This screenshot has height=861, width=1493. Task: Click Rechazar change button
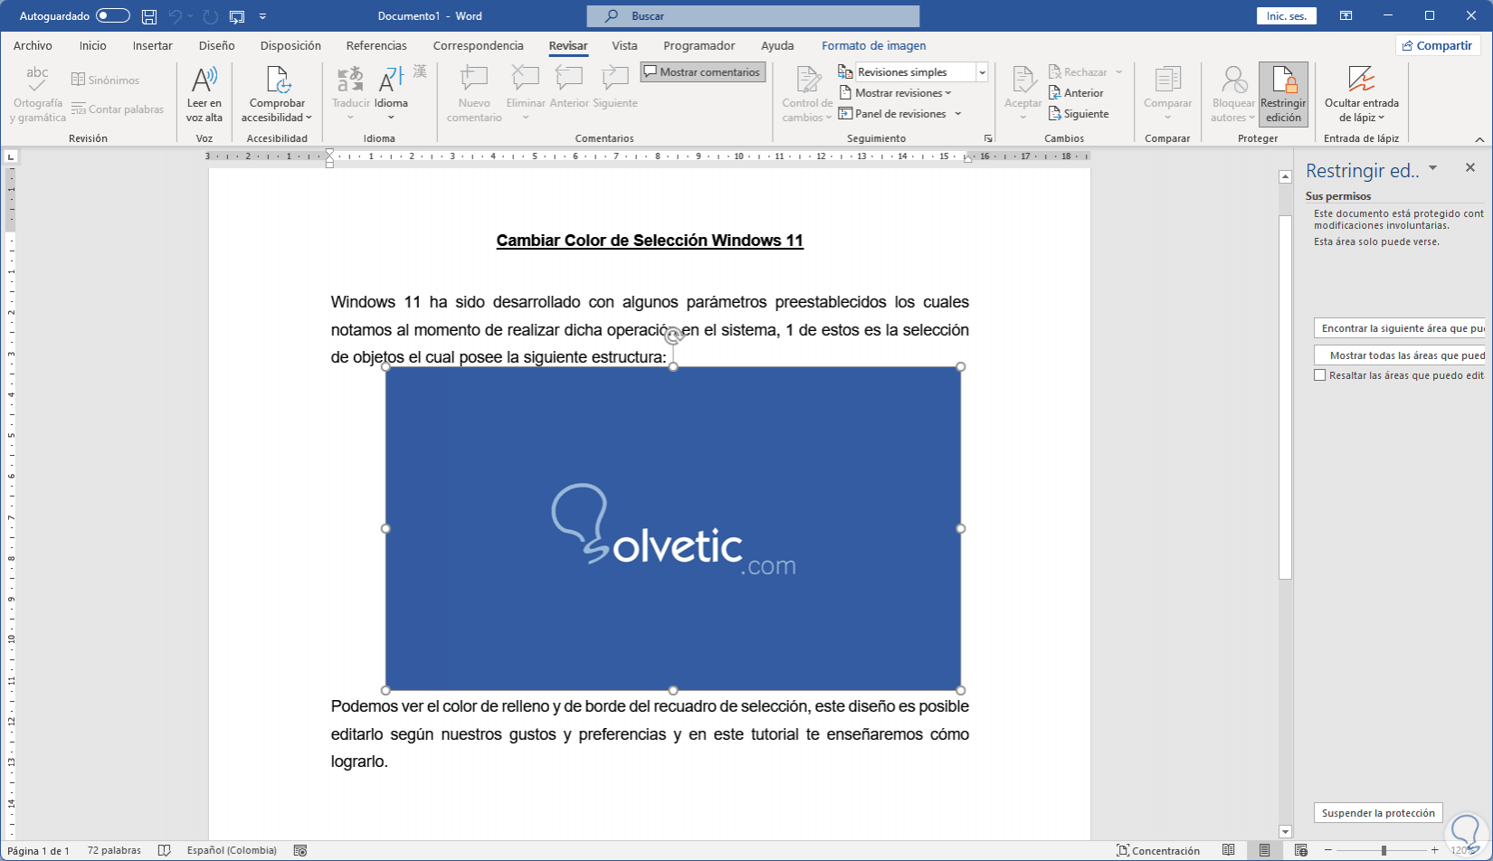tap(1078, 72)
